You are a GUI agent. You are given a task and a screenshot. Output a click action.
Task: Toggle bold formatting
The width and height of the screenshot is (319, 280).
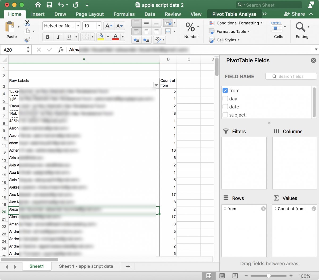click(47, 37)
